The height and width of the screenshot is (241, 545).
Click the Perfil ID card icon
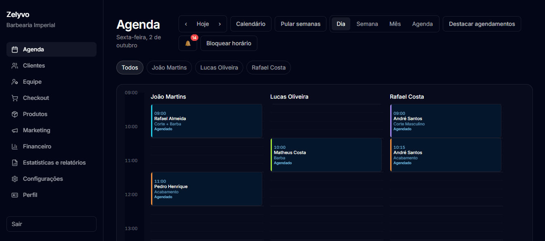point(15,195)
